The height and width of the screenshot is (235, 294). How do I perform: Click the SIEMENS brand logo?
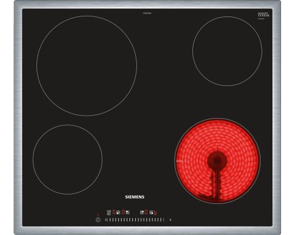(135, 197)
